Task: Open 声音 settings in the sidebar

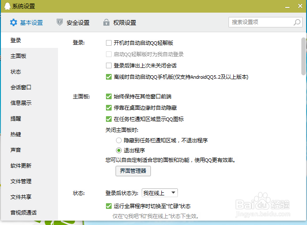Action: (30, 150)
